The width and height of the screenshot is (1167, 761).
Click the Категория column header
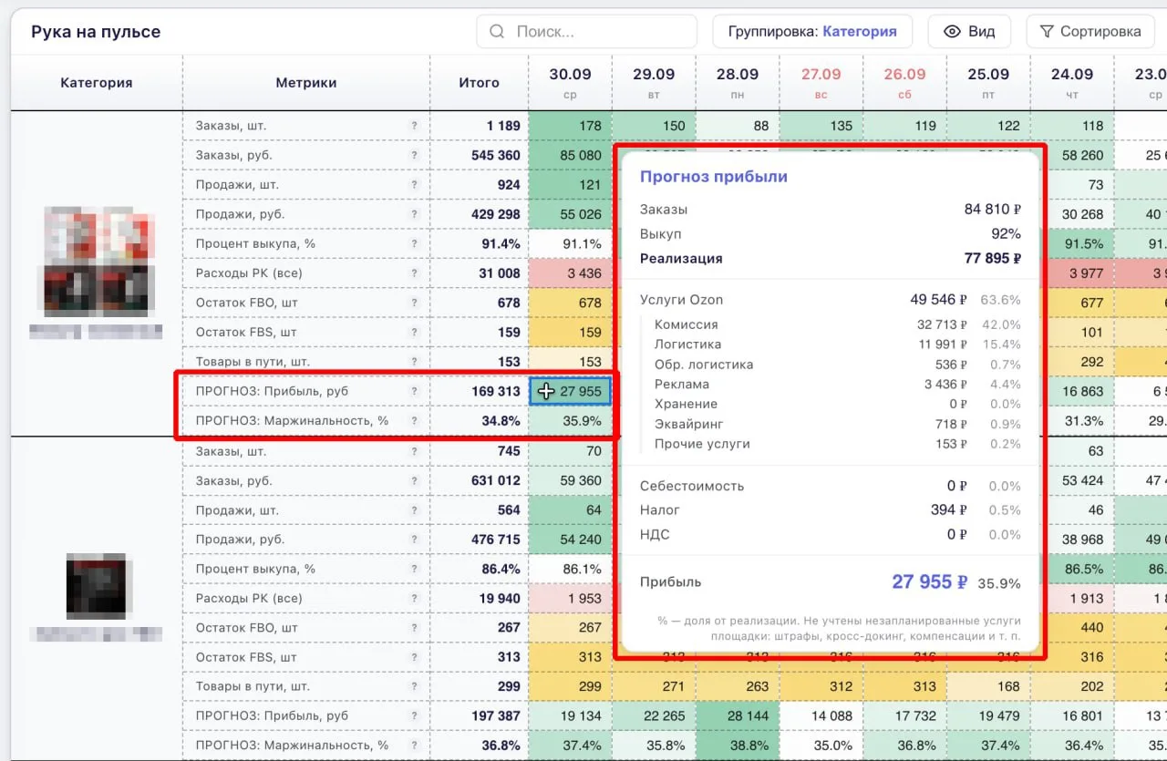[97, 83]
